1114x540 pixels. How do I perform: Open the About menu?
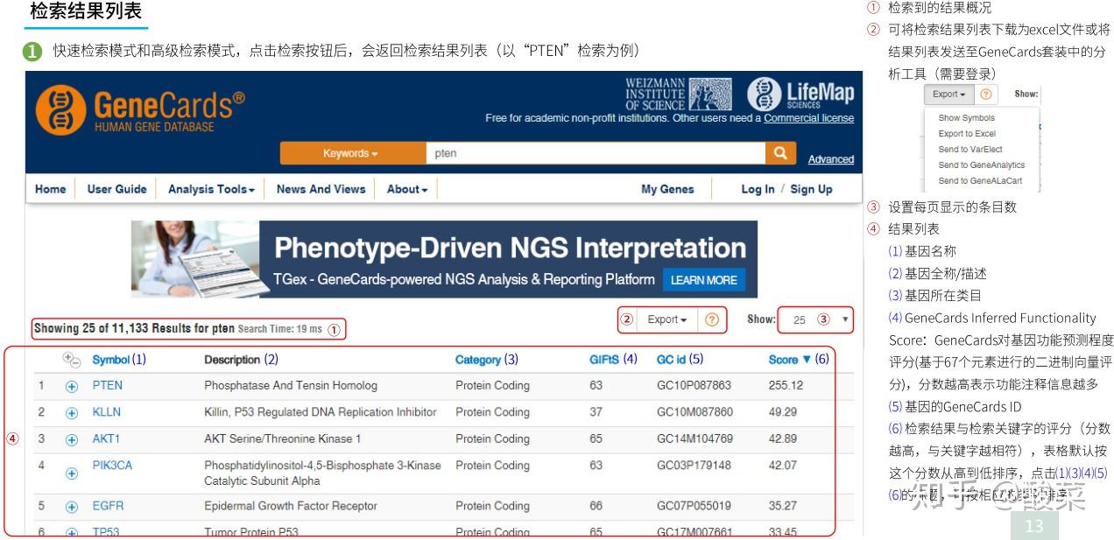coord(405,189)
